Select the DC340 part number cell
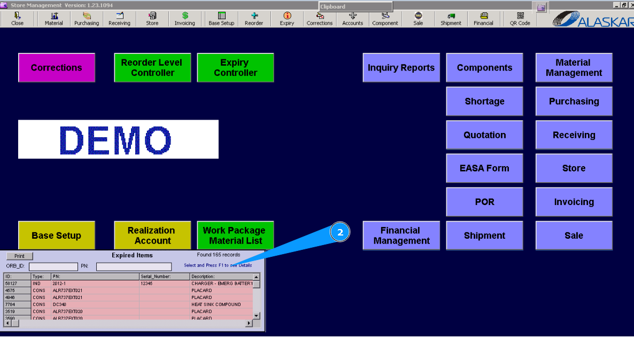Screen dimensions: 634x338 [95, 304]
